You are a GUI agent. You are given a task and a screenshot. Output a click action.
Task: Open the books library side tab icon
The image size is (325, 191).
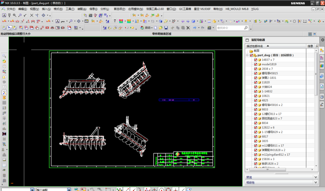(322, 66)
